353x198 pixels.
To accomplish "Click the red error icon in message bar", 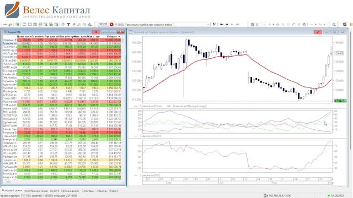I will tap(111, 24).
